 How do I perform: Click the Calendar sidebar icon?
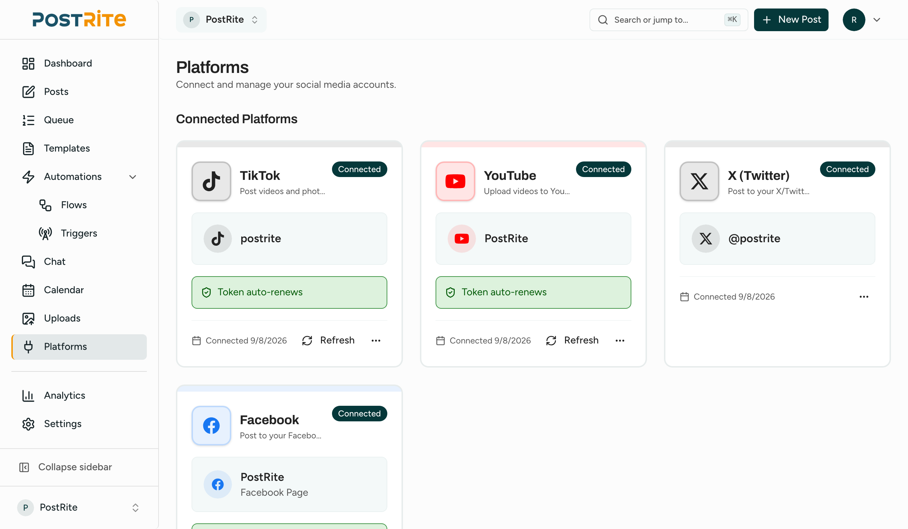point(28,290)
